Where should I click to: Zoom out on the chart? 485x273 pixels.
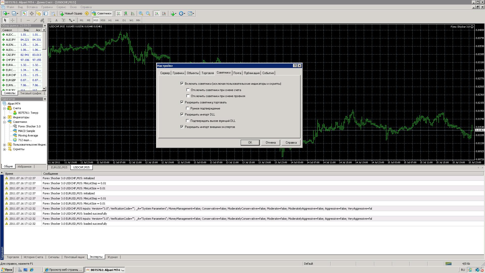(148, 13)
